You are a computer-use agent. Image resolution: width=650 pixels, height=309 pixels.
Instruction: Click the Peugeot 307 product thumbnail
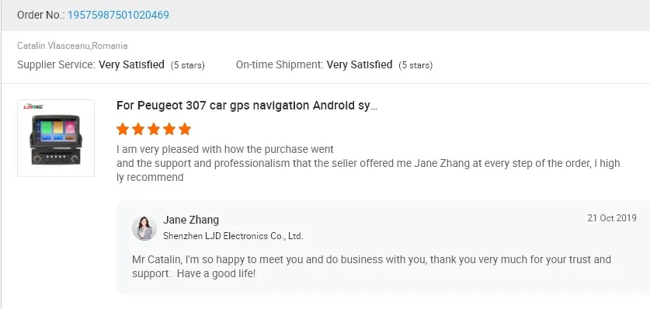[56, 138]
